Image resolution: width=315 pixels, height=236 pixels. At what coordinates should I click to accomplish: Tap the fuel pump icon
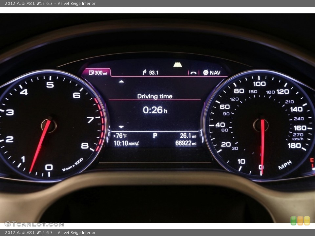(x=92, y=72)
